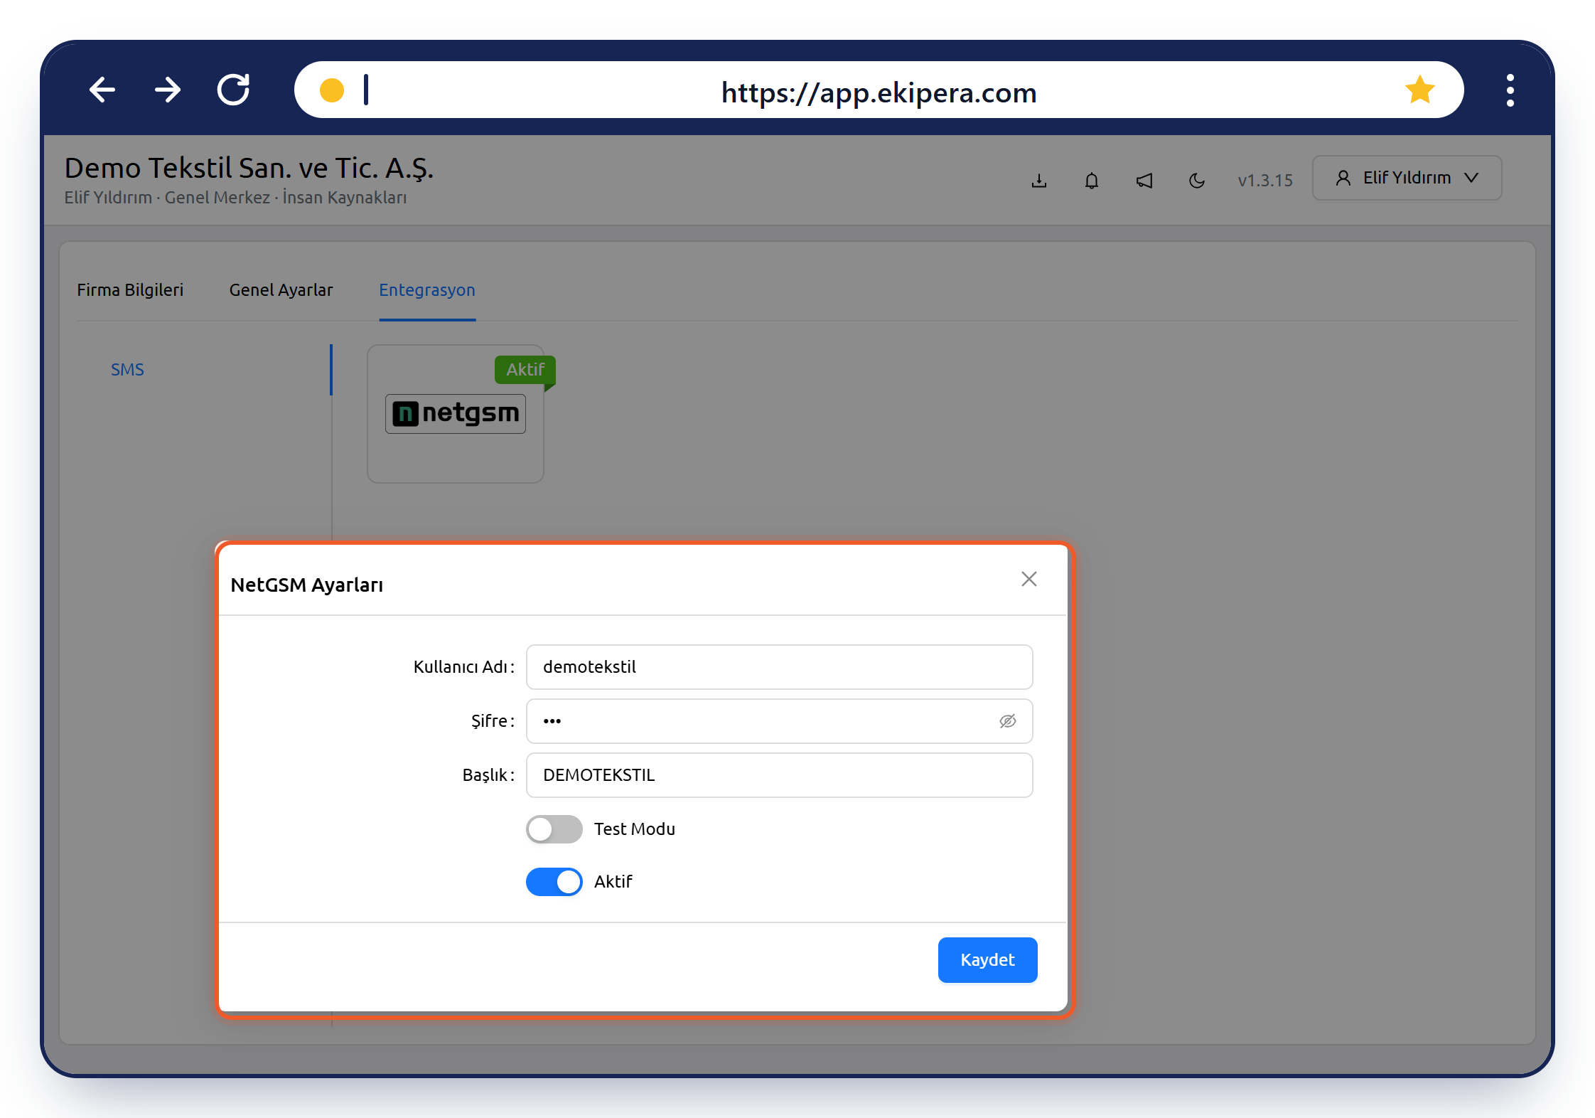
Task: Edit the Başlık field value DEMOTEKSTIL
Action: [x=780, y=775]
